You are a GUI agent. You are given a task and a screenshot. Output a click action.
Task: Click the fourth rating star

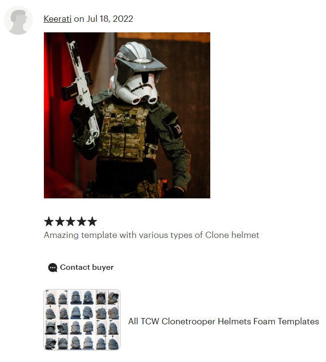[81, 221]
